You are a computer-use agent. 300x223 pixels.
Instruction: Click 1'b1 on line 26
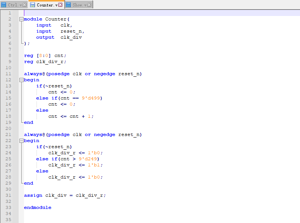94,165
